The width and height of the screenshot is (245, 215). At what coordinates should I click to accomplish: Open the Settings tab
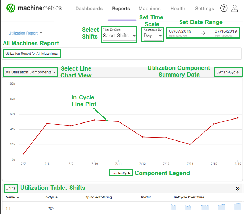coord(204,8)
